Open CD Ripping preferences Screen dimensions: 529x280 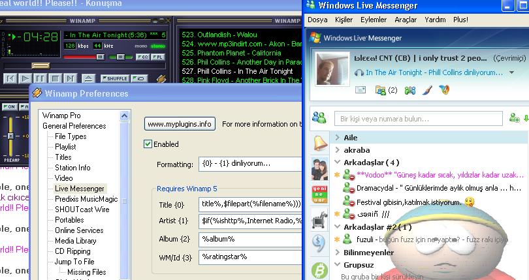point(72,251)
